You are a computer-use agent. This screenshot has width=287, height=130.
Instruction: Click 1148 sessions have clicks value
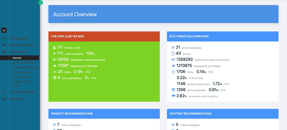(x=181, y=84)
